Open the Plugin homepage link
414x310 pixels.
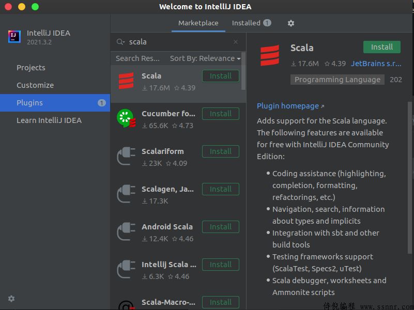290,106
